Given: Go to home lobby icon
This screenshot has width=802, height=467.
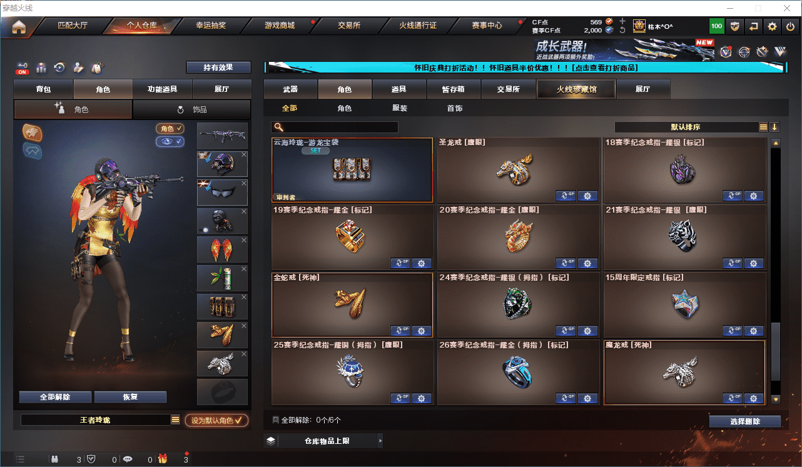Looking at the screenshot, I should click(x=19, y=26).
